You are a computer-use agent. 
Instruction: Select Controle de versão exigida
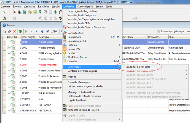(82, 71)
